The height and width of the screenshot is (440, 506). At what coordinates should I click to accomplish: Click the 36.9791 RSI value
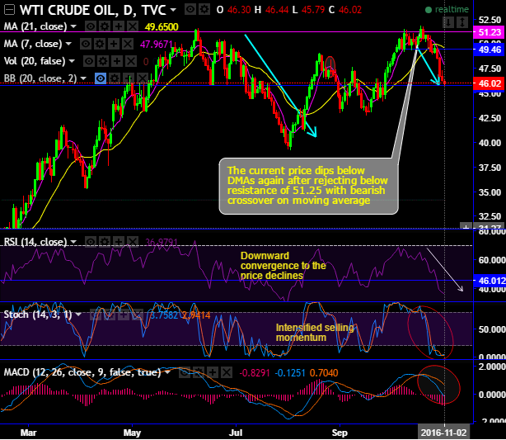[x=162, y=242]
